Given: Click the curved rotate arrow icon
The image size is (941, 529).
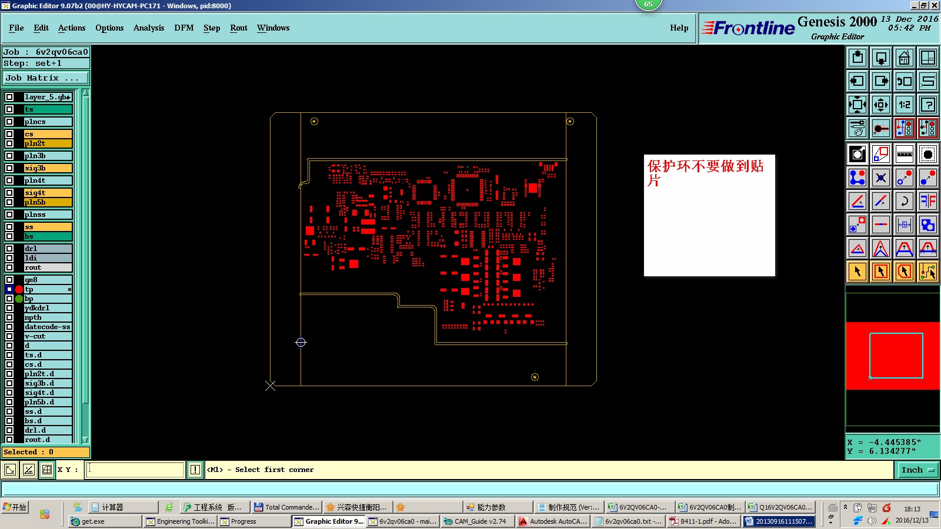Looking at the screenshot, I should (x=905, y=201).
